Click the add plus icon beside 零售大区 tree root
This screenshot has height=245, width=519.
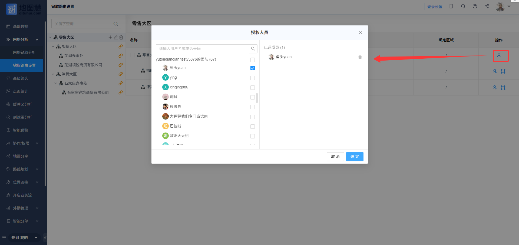pyautogui.click(x=110, y=37)
